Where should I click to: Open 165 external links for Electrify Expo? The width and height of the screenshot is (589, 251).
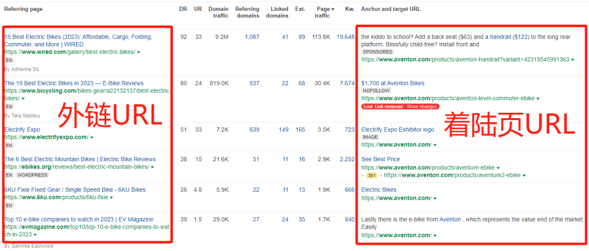click(x=300, y=130)
